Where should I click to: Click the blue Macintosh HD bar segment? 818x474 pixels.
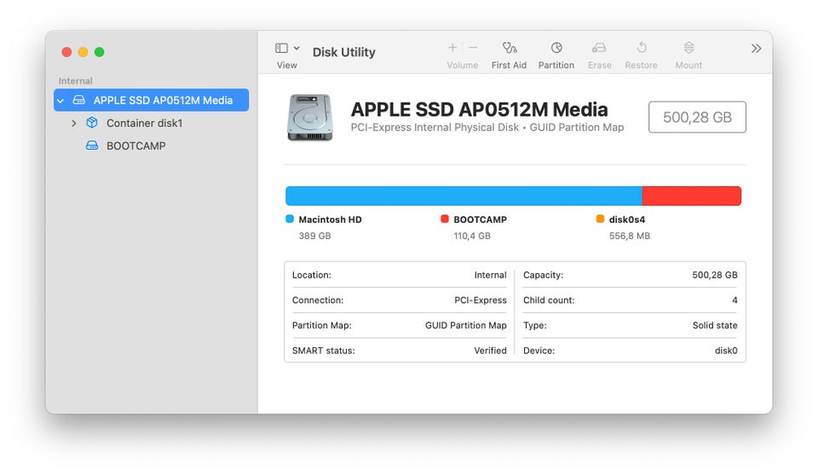coord(464,196)
